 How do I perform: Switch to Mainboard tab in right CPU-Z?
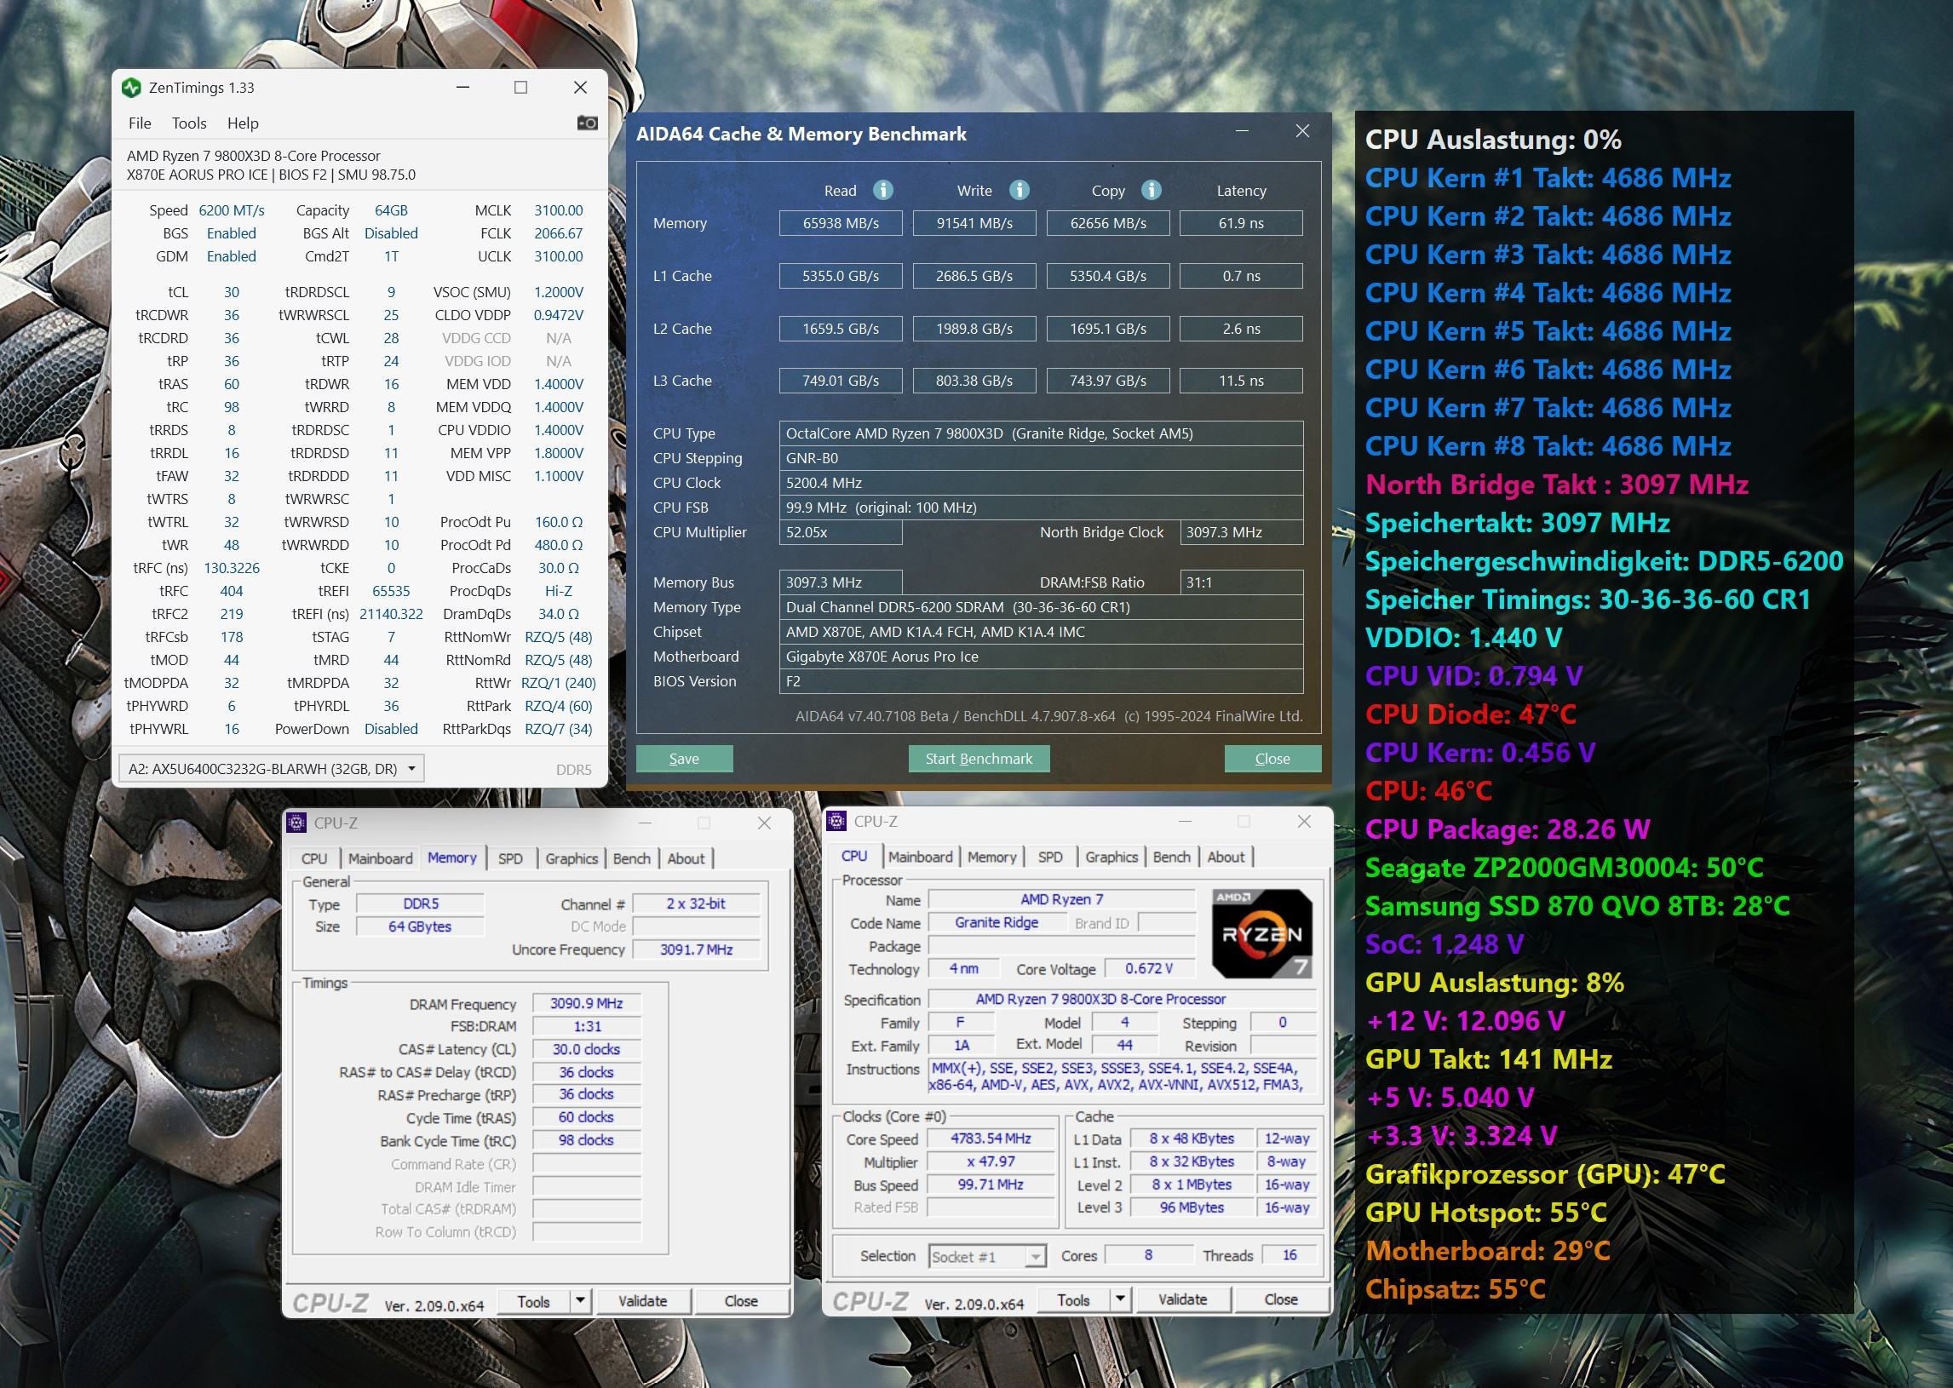point(920,857)
